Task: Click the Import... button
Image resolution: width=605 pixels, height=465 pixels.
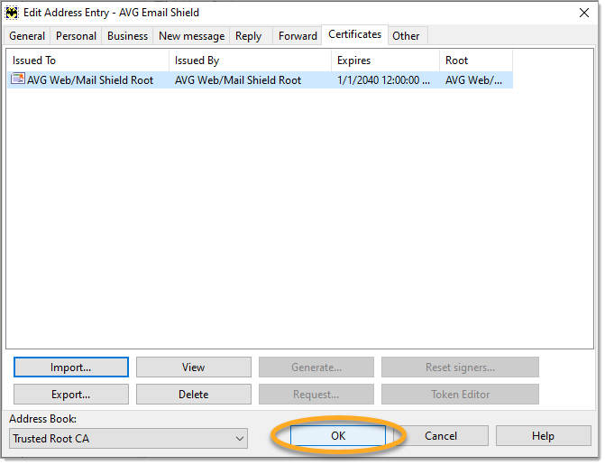Action: tap(70, 367)
